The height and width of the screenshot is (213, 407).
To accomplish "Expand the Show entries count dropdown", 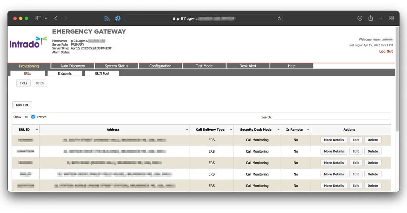I will click(x=29, y=117).
